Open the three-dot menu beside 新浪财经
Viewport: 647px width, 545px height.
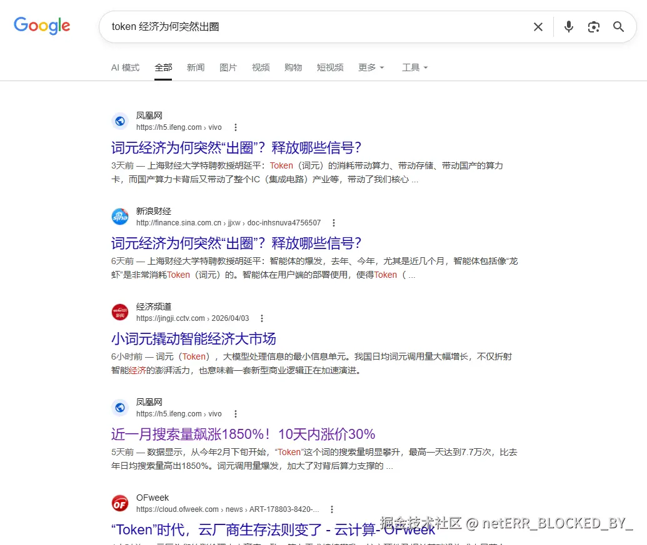(x=334, y=223)
